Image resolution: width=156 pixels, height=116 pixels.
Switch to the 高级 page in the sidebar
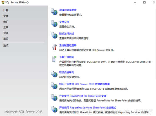(x=6, y=38)
